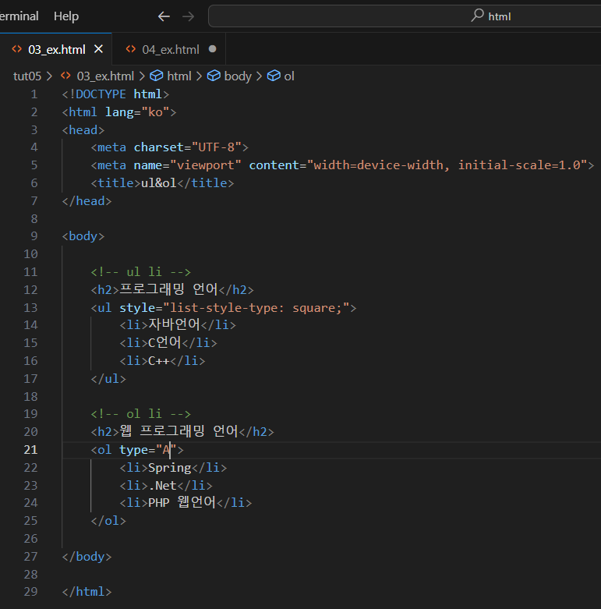This screenshot has width=601, height=609.
Task: Click the closing body tag
Action: pyautogui.click(x=87, y=557)
